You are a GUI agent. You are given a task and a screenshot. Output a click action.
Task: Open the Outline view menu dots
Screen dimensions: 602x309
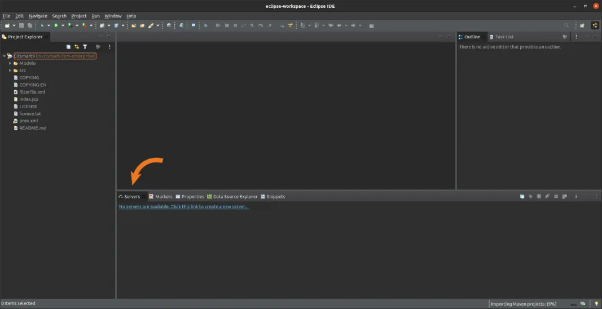(x=576, y=37)
